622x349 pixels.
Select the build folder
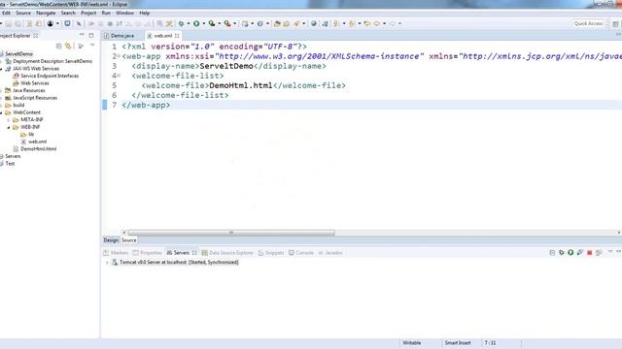(18, 106)
